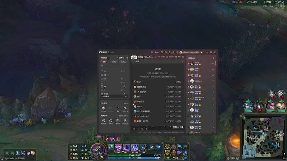Click item slot 4 with 44 stacks
The height and width of the screenshot is (161, 287).
185,147
